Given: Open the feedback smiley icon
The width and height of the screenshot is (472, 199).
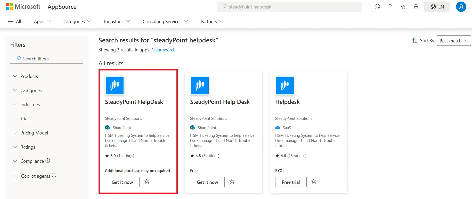Looking at the screenshot, I should [377, 7].
